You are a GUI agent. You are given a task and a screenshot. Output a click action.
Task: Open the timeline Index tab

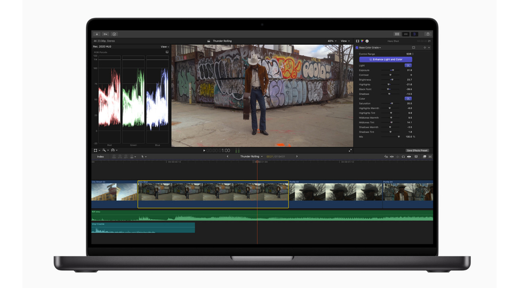point(100,157)
